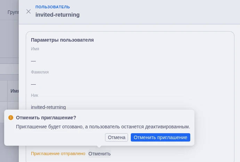Confirm with the blue Отменить приглашение button

pos(160,137)
